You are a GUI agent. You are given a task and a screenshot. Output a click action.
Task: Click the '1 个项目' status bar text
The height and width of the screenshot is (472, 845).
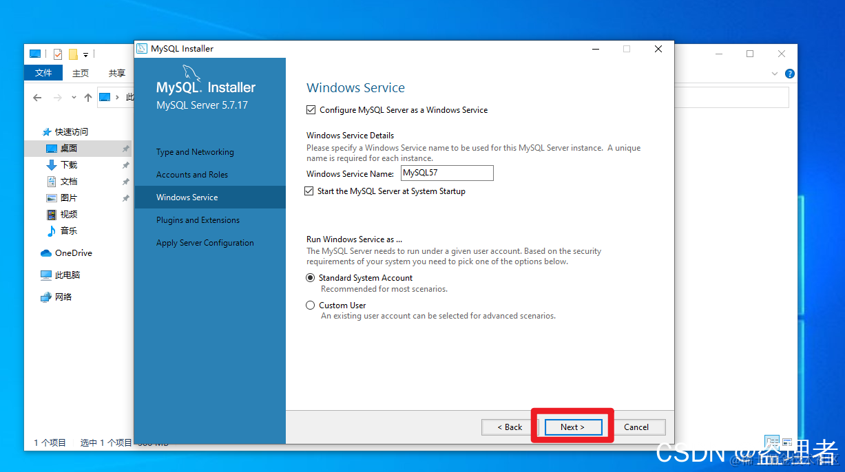point(50,443)
